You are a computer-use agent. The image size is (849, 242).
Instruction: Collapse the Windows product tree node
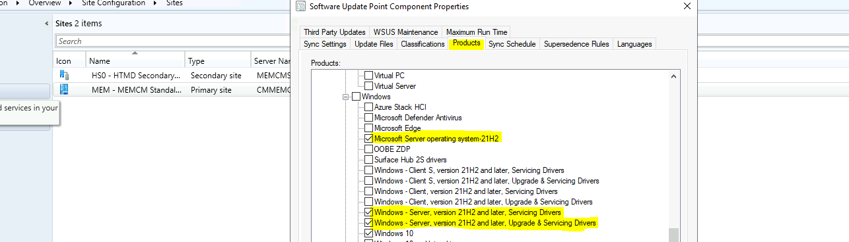tap(345, 97)
